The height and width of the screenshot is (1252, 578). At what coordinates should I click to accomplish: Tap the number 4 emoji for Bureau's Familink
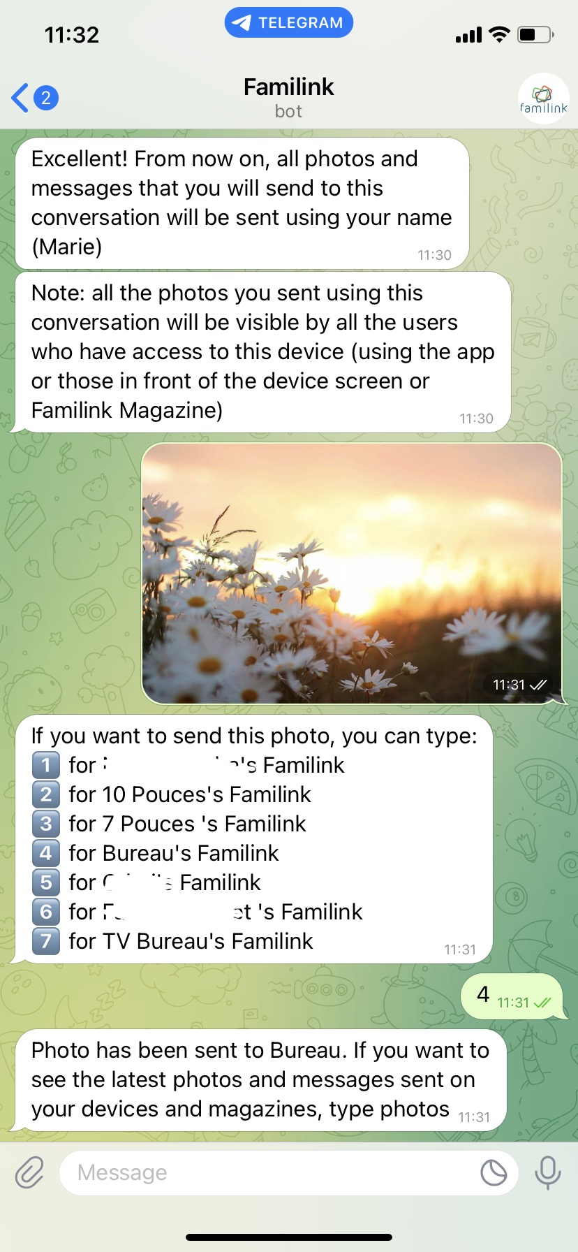(46, 853)
